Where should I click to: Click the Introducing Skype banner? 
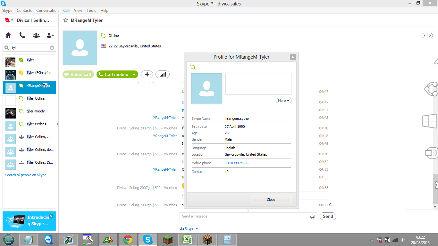click(x=29, y=221)
